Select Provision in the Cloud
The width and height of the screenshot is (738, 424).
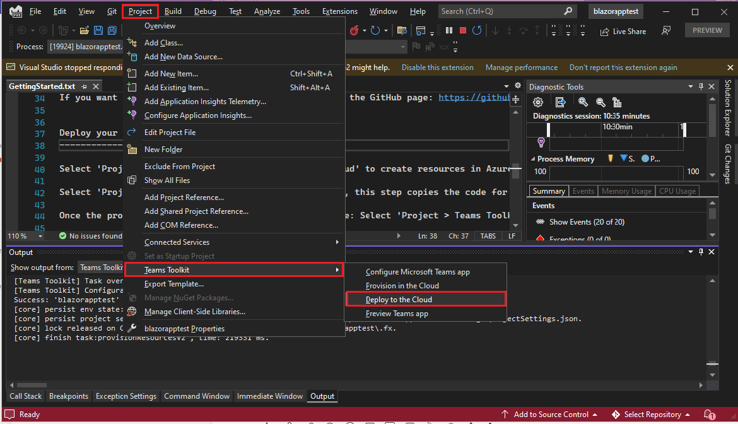coord(426,286)
